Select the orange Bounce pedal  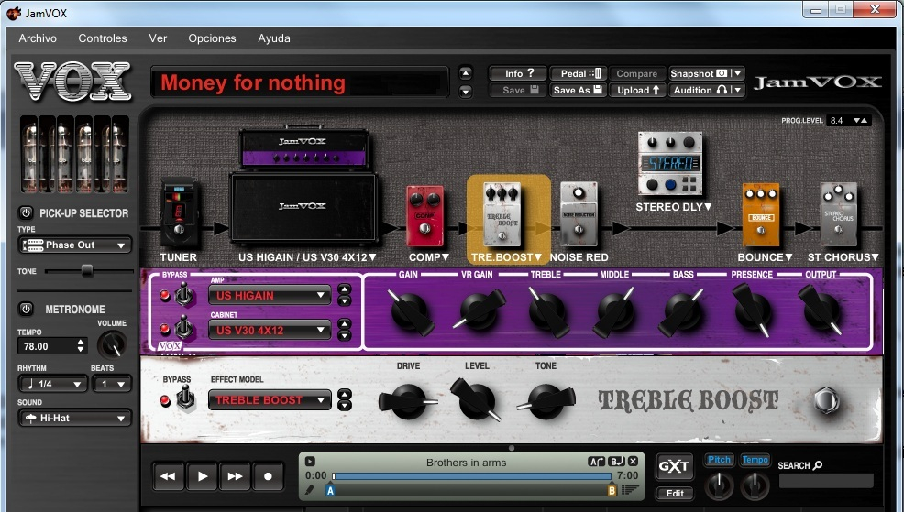[761, 215]
